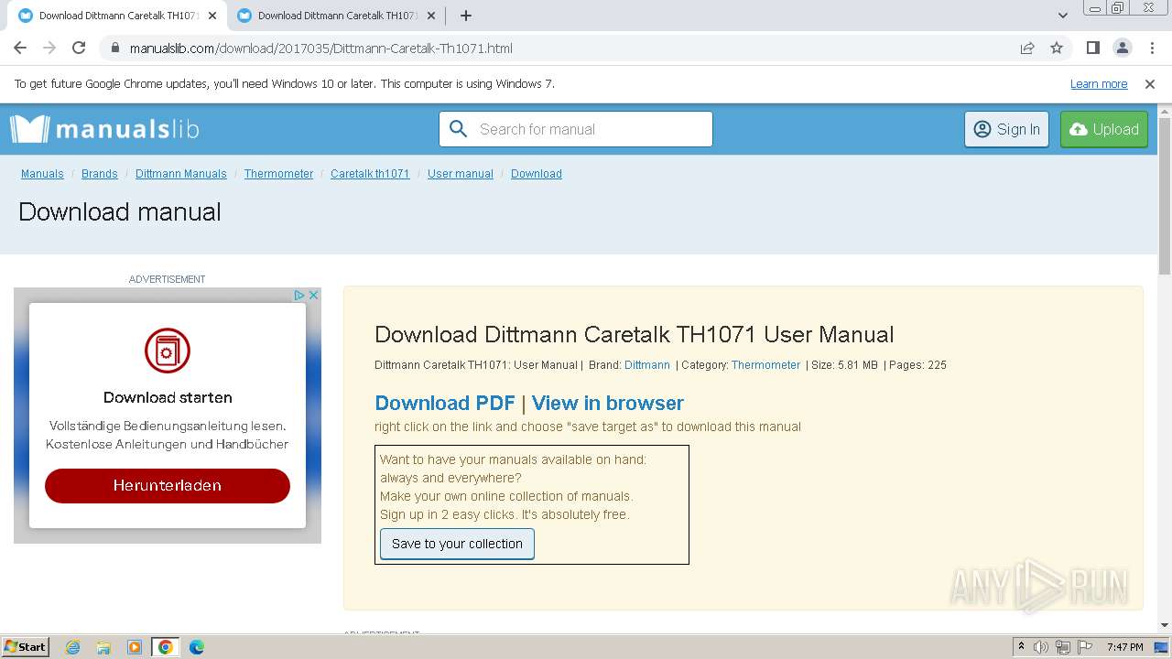Open new tab with plus button

tap(466, 16)
